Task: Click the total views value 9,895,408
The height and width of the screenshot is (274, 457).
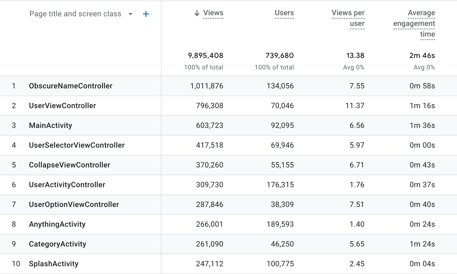Action: pos(206,56)
